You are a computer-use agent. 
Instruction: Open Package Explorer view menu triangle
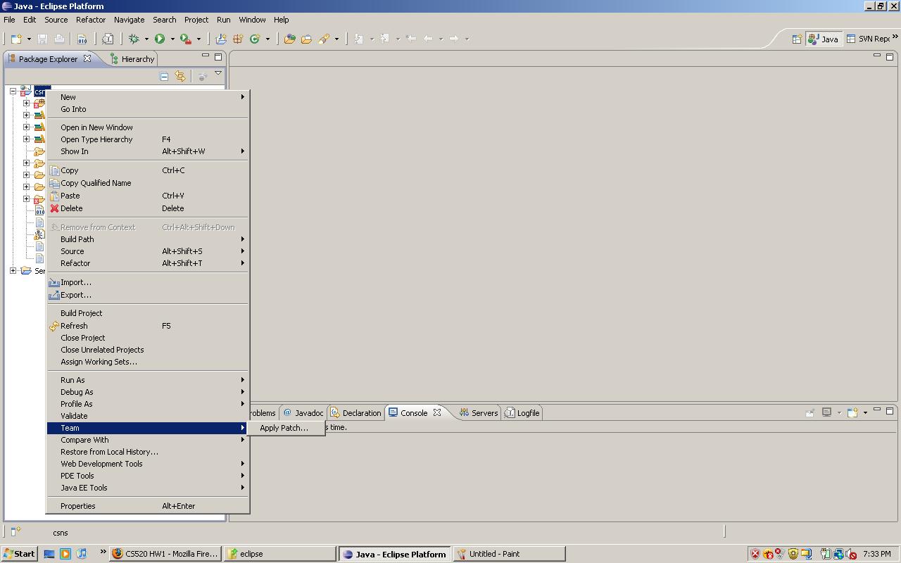click(x=218, y=74)
